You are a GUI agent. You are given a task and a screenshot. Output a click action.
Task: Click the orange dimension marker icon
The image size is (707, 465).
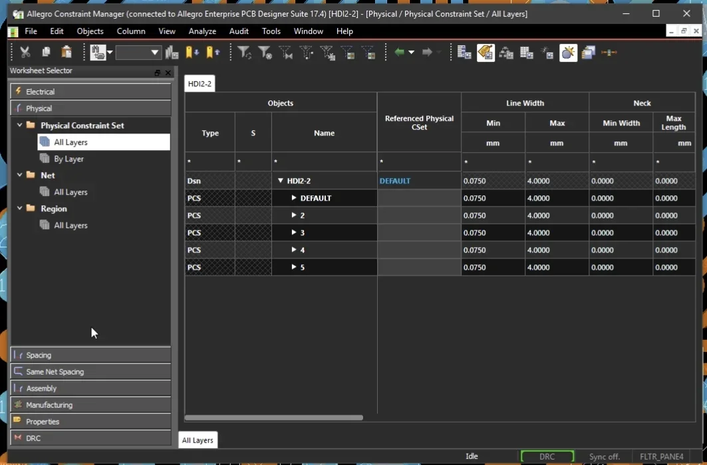(609, 52)
